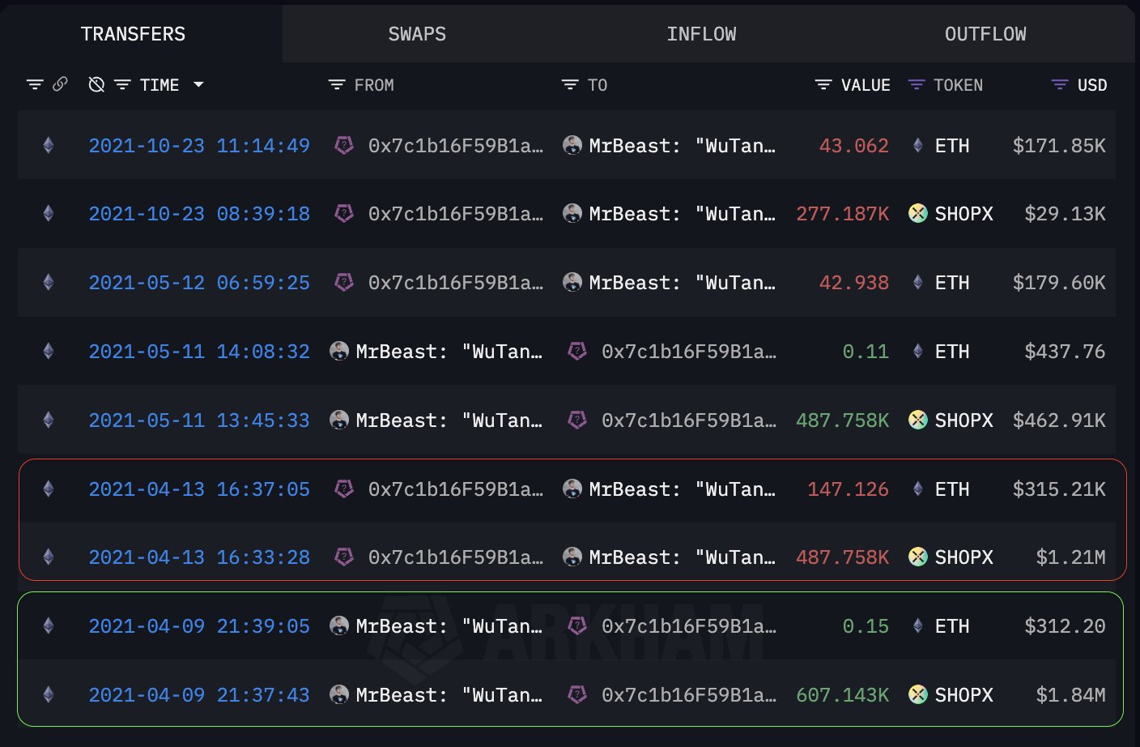Open transaction 2021-04-13 16:37:05
This screenshot has width=1140, height=747.
[199, 489]
